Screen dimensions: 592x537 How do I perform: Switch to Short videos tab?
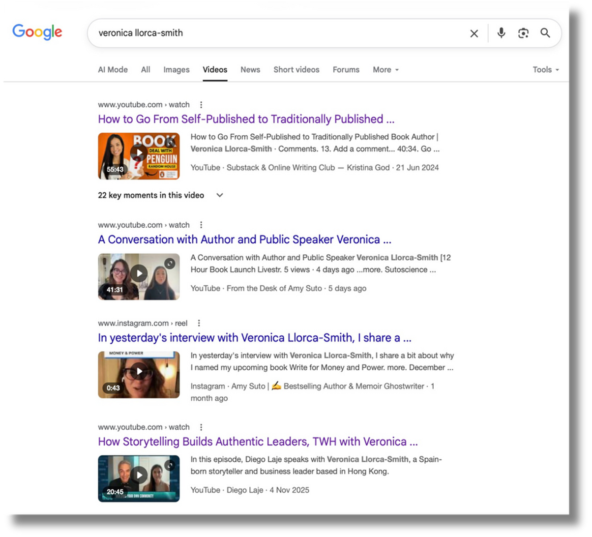point(296,70)
